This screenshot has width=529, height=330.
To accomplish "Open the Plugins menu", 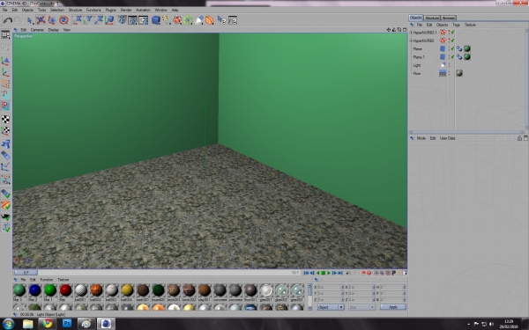I will [x=110, y=10].
